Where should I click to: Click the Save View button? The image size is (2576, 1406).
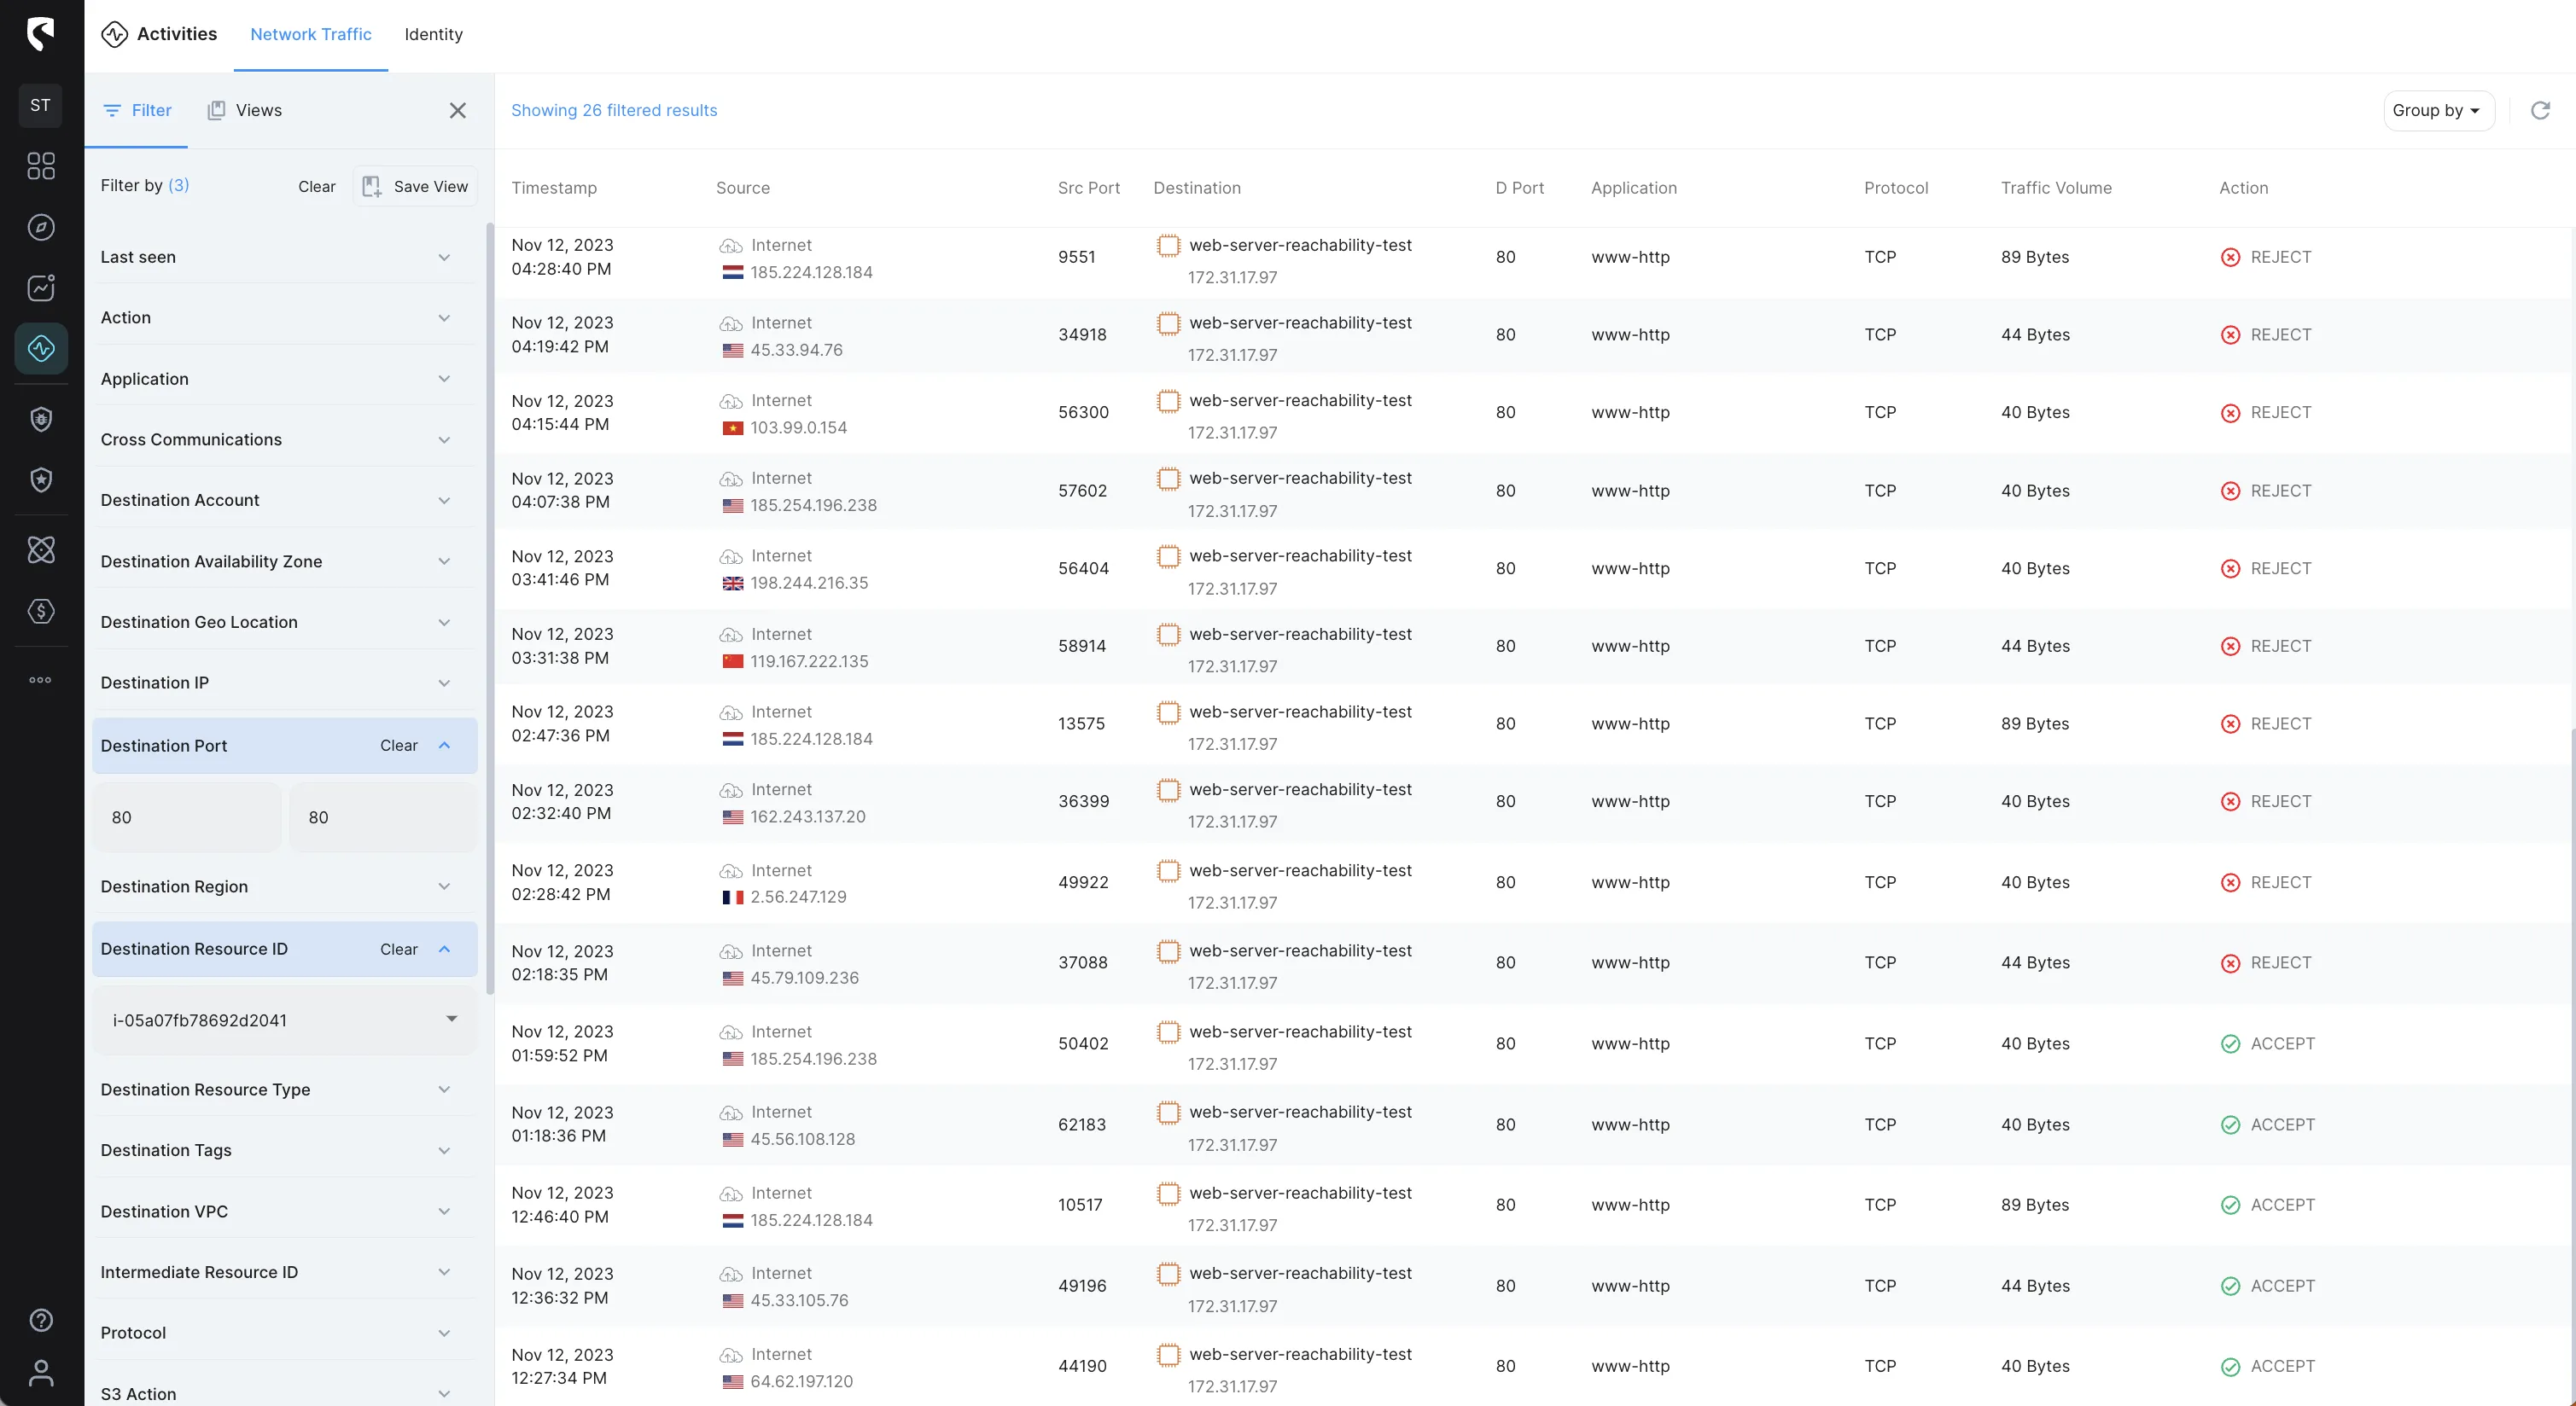[415, 187]
